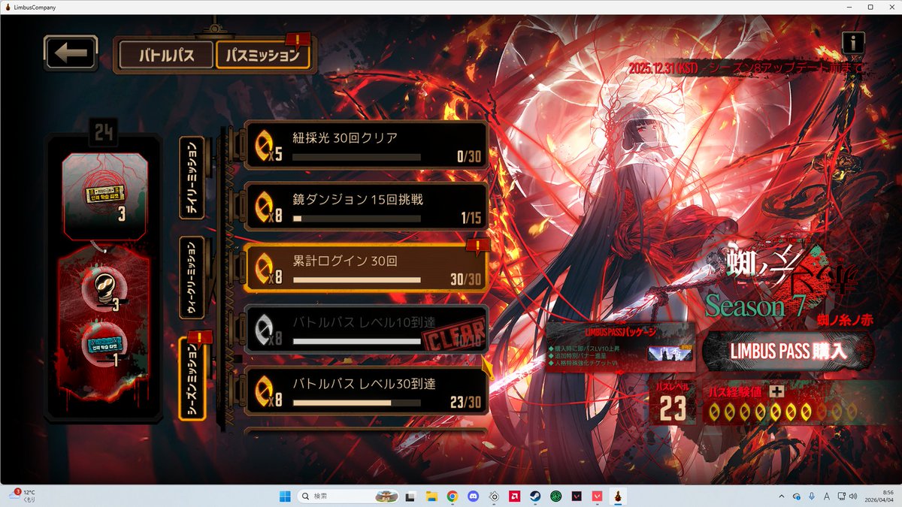The image size is (902, 507).
Task: Open File Explorer from the taskbar
Action: [431, 496]
